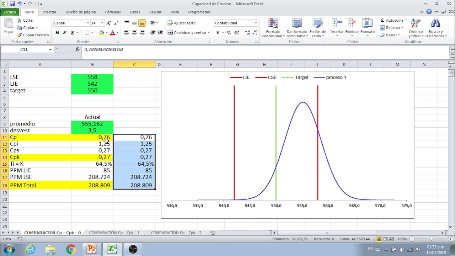Click the Save icon in quick access toolbar

coord(12,4)
